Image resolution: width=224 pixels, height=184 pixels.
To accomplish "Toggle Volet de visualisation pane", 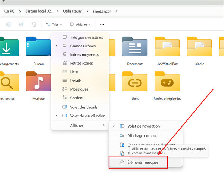I will pyautogui.click(x=87, y=116).
